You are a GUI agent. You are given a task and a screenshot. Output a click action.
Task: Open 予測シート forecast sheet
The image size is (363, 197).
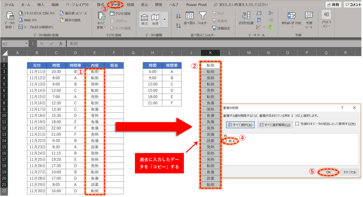tap(309, 20)
